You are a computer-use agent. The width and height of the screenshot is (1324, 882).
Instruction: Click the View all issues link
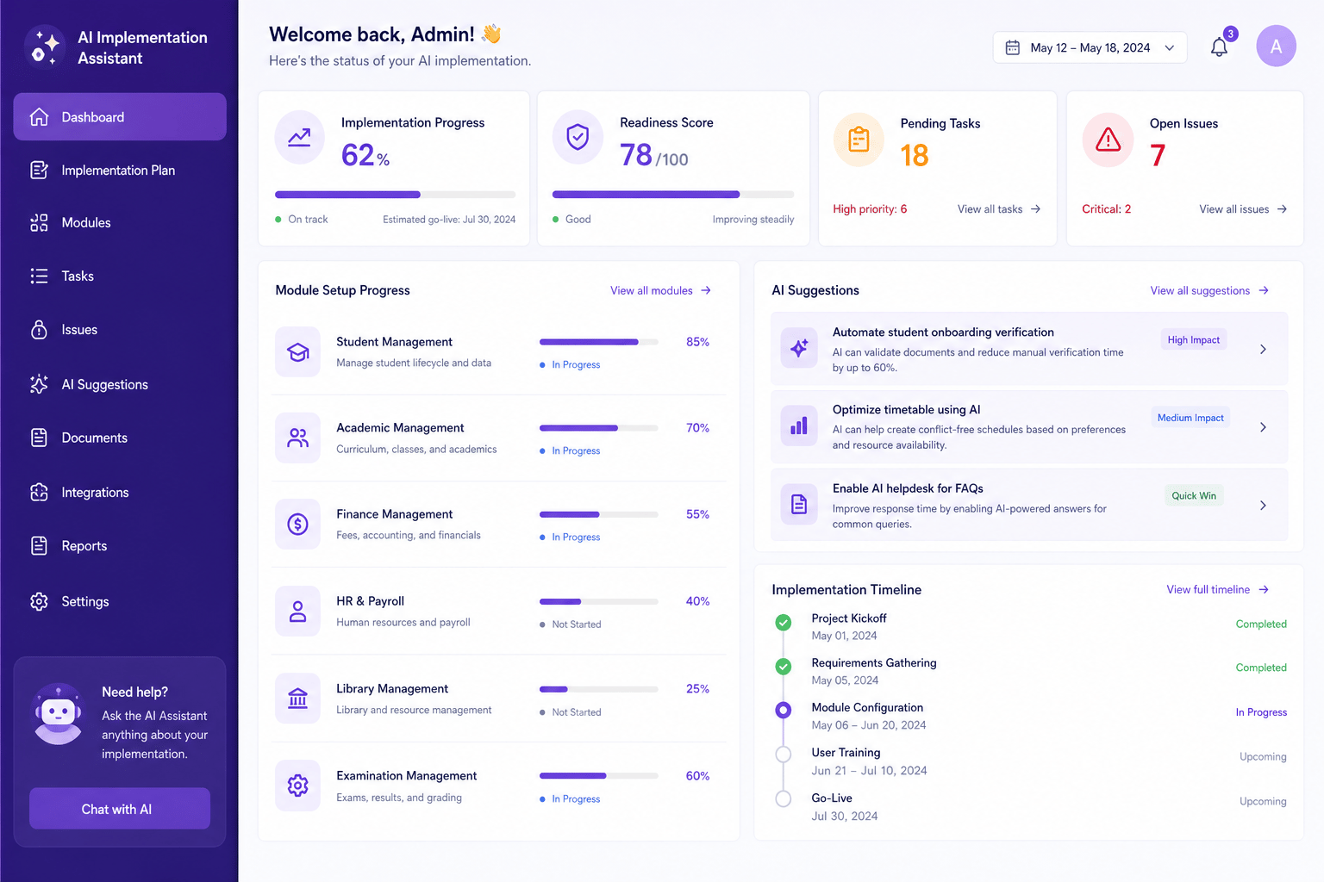click(x=1243, y=209)
